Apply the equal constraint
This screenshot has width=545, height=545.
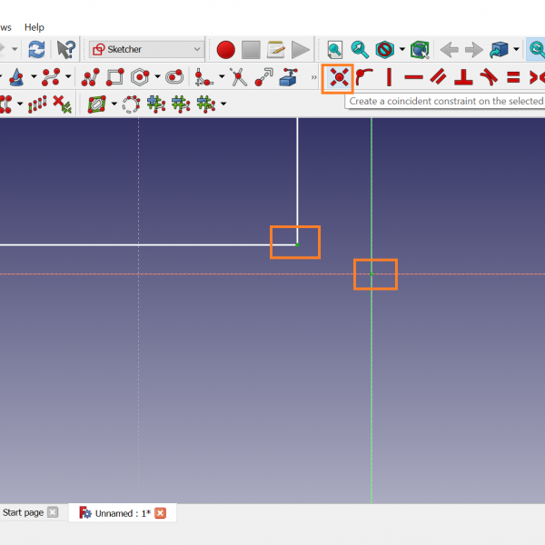513,77
